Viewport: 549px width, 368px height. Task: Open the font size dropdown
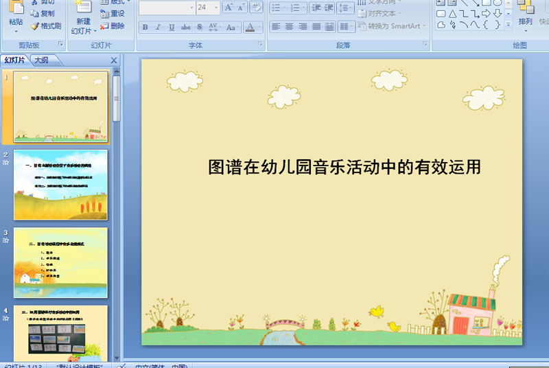pos(215,8)
